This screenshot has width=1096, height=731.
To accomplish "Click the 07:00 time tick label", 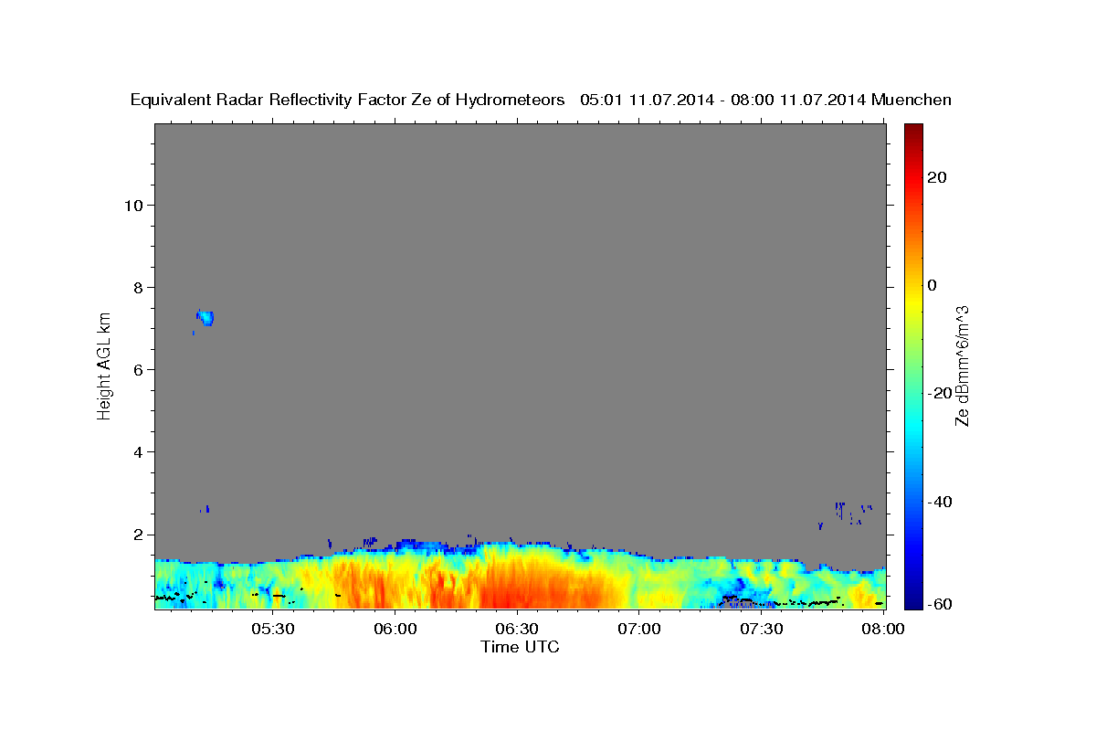I will tap(639, 630).
